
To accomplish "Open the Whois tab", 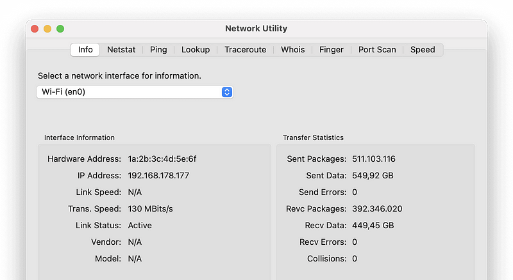I will click(x=293, y=50).
